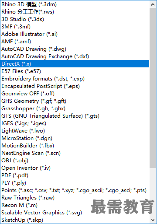The height and width of the screenshot is (224, 157).
Task: Pick AutoCAD Drawing (*.dwg) format
Action: tap(75, 49)
